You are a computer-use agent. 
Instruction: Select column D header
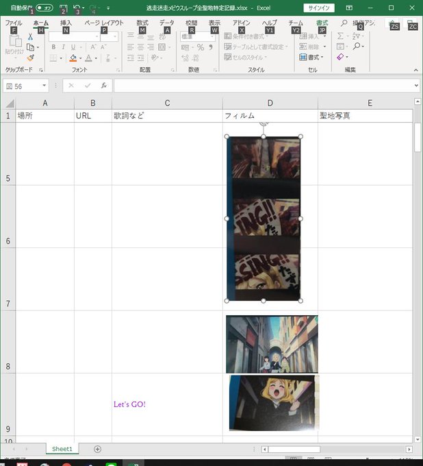(270, 103)
